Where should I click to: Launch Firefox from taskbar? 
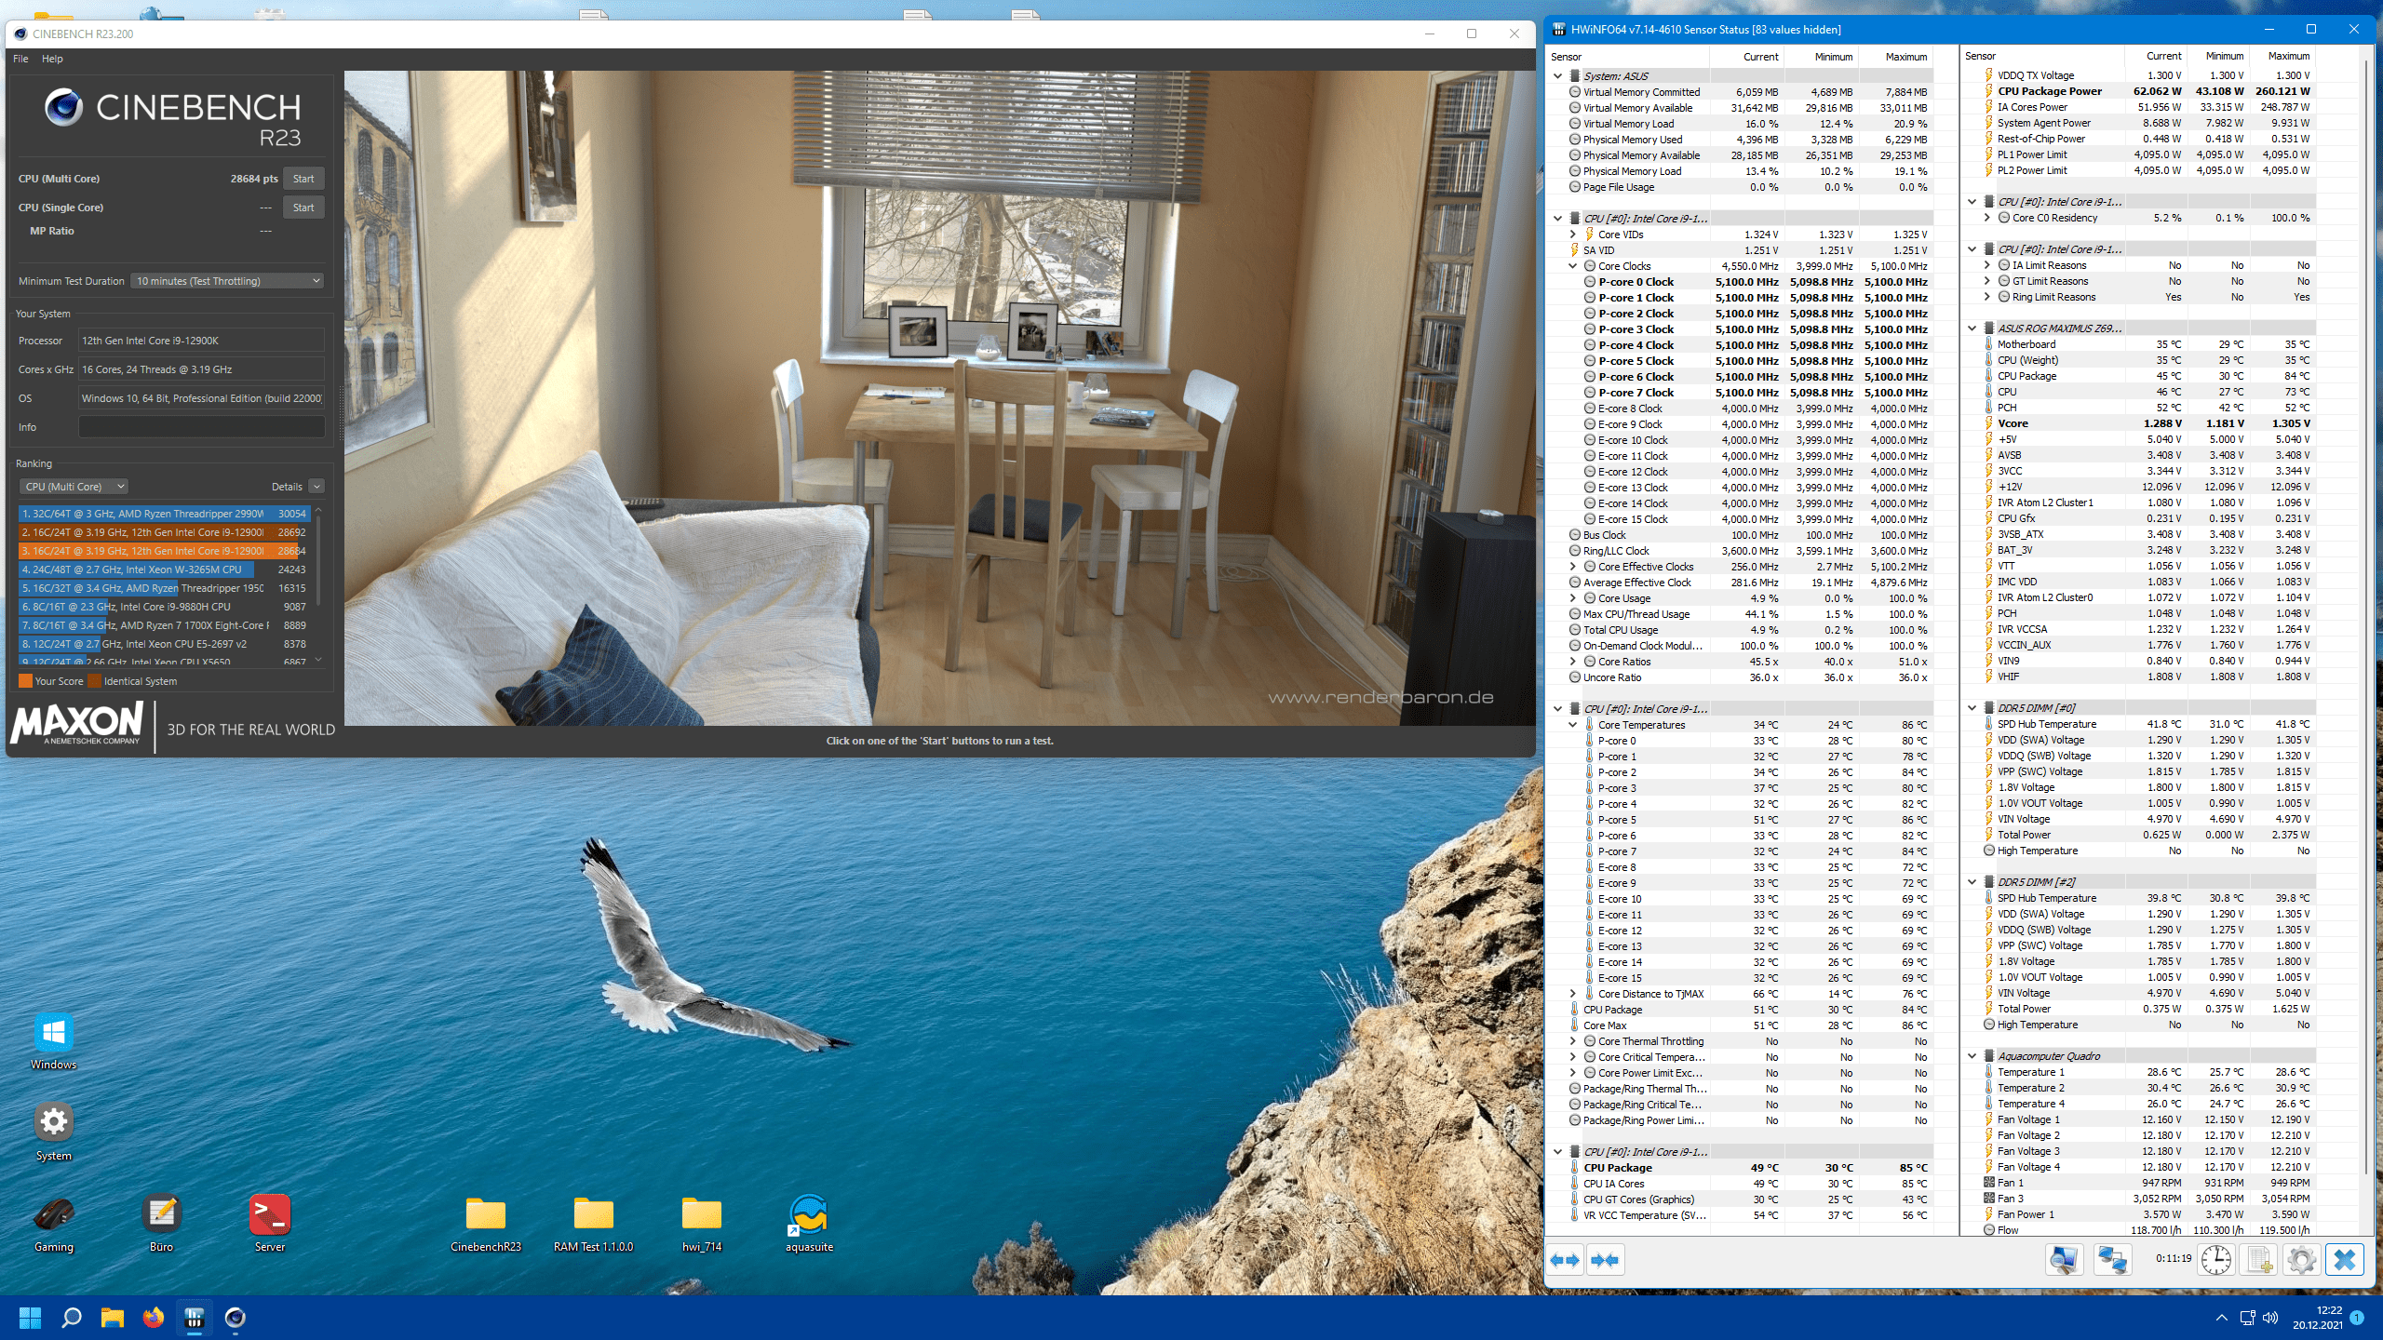(153, 1318)
